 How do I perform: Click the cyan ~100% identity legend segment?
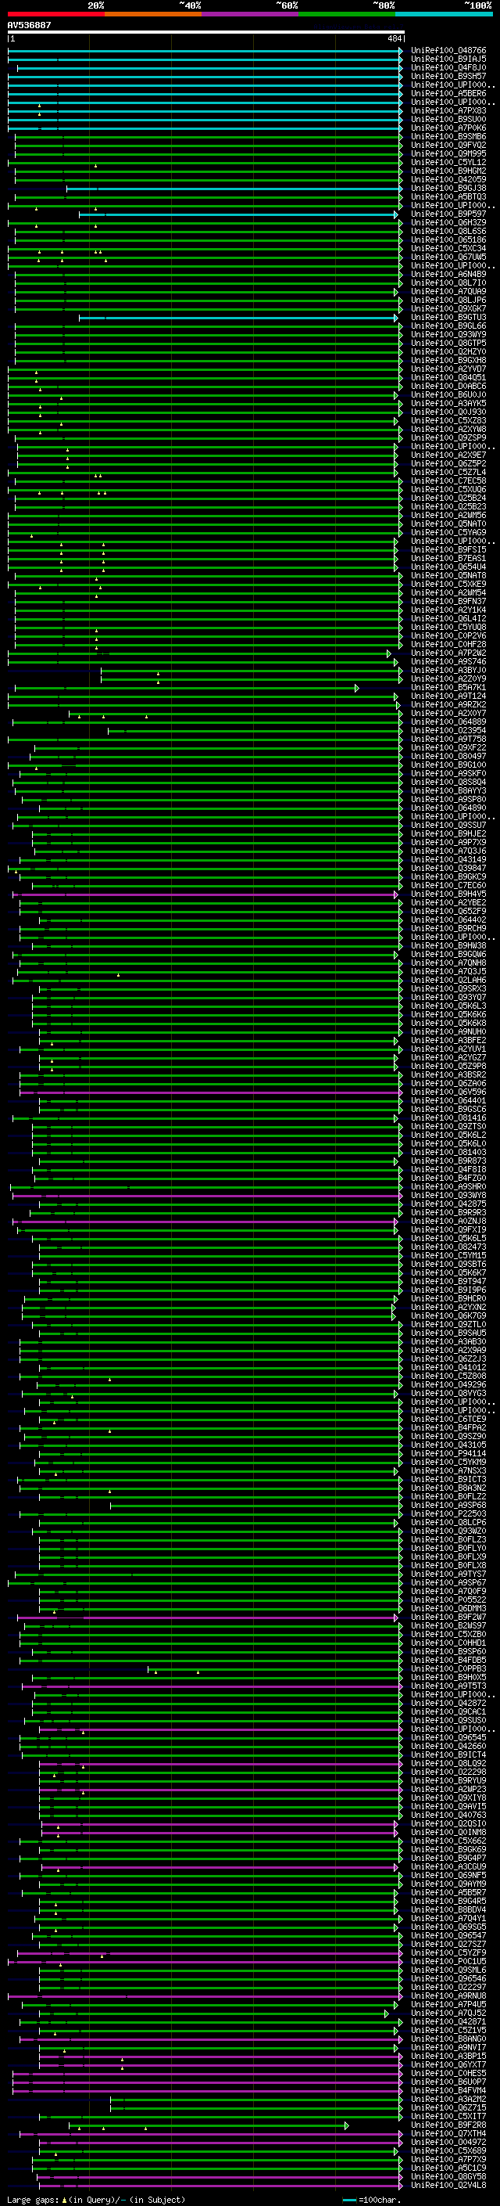point(445,14)
